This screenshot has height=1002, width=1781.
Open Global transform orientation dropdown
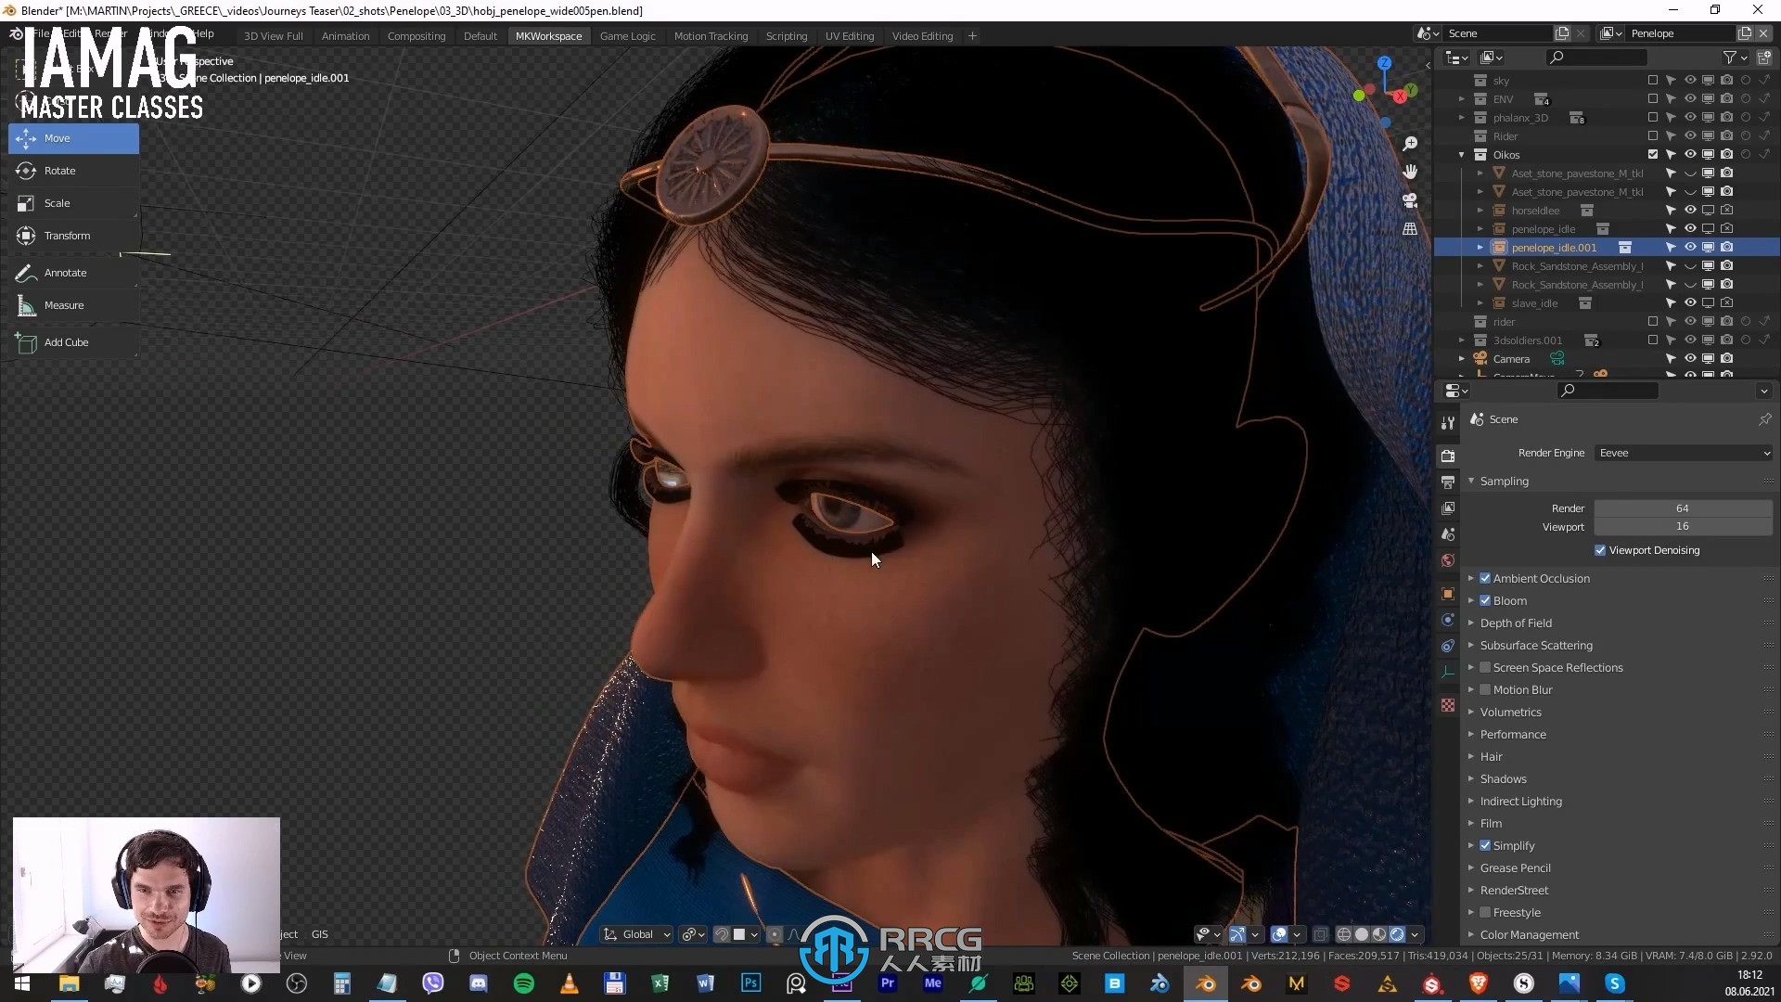(x=637, y=934)
